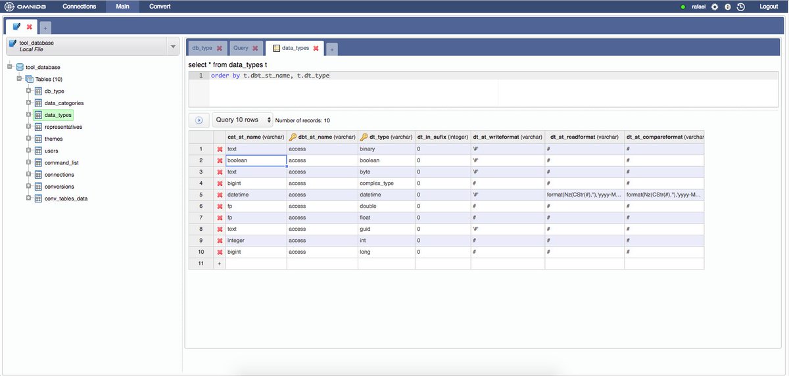The height and width of the screenshot is (376, 789).
Task: Click the Logout link
Action: pyautogui.click(x=769, y=7)
